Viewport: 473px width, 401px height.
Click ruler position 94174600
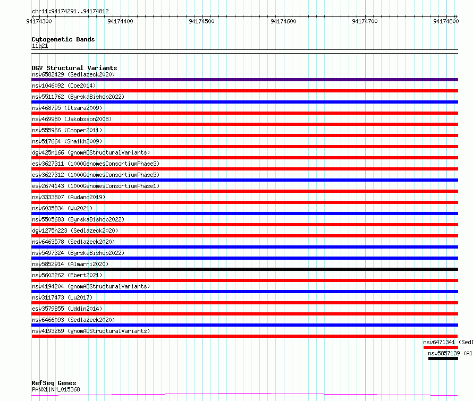coord(284,21)
